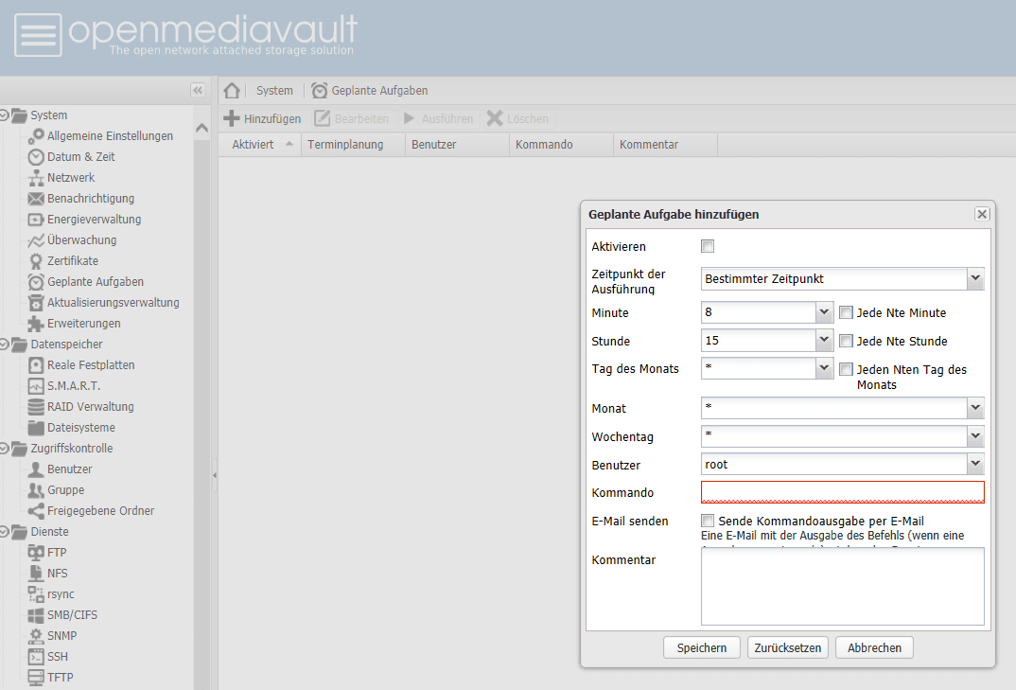Image resolution: width=1016 pixels, height=690 pixels.
Task: Click Freigegebene Ordner share icon
Action: tap(36, 510)
